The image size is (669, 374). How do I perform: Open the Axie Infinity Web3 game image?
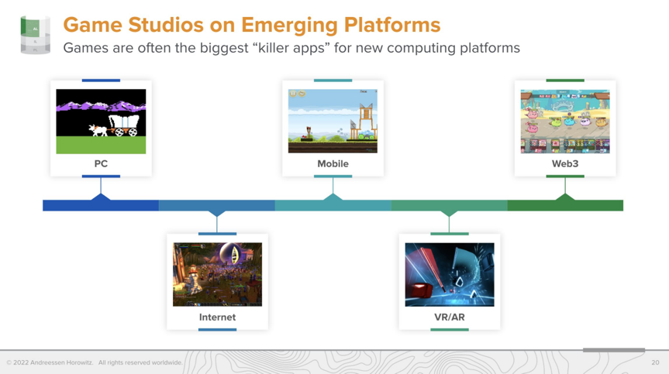(x=565, y=121)
